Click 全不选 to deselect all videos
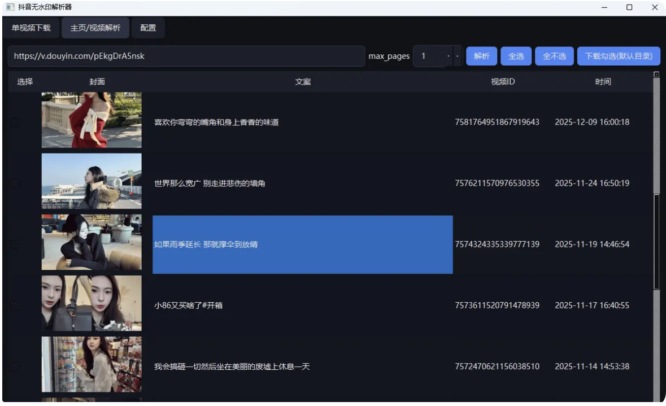Screen dimensions: 666x406 pos(554,56)
